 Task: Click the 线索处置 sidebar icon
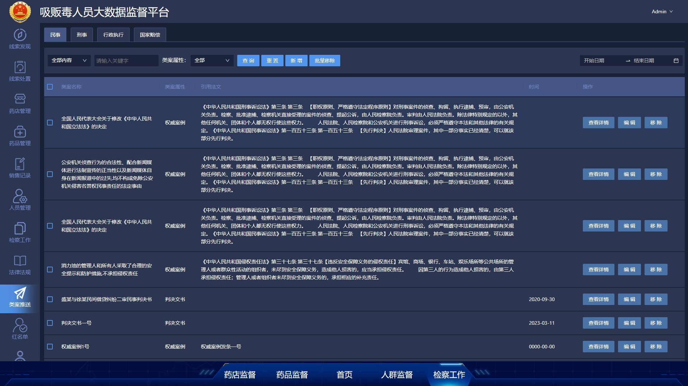pos(20,67)
